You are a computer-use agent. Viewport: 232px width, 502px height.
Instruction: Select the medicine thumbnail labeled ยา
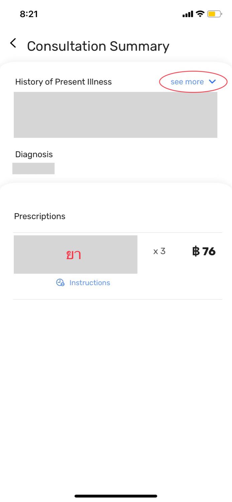(76, 254)
